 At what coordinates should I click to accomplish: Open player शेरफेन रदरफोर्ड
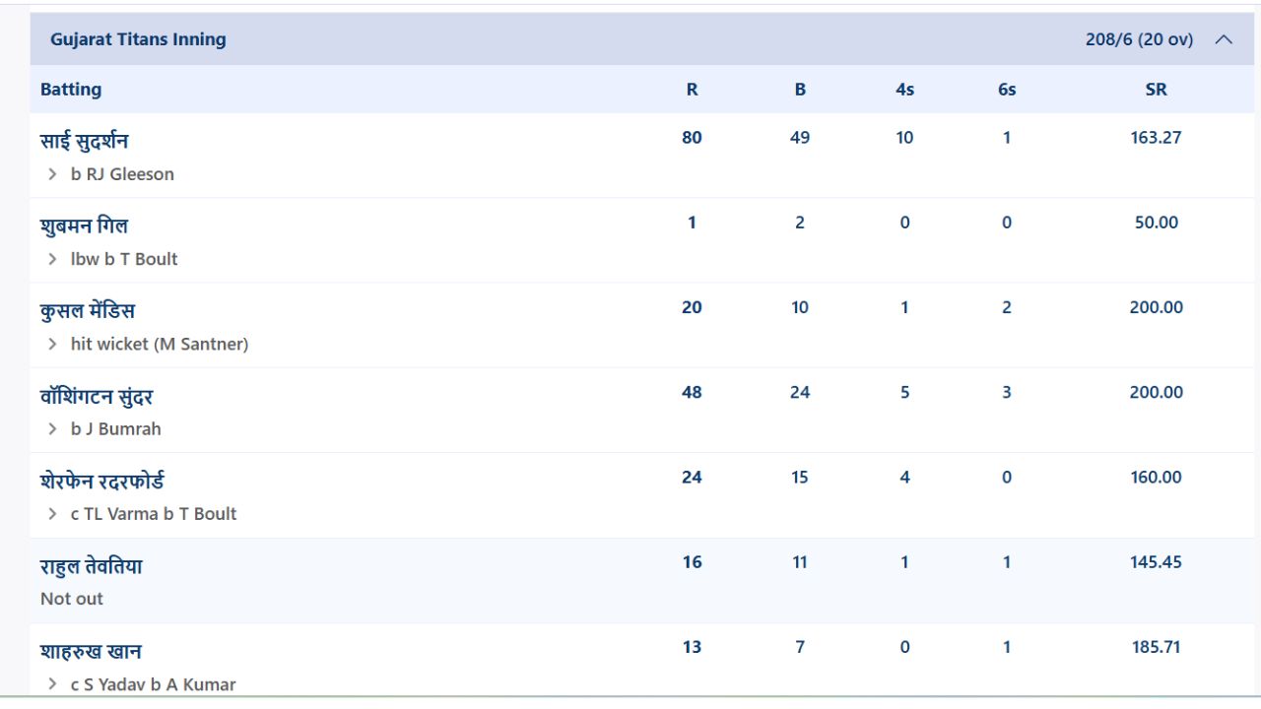[x=102, y=481]
